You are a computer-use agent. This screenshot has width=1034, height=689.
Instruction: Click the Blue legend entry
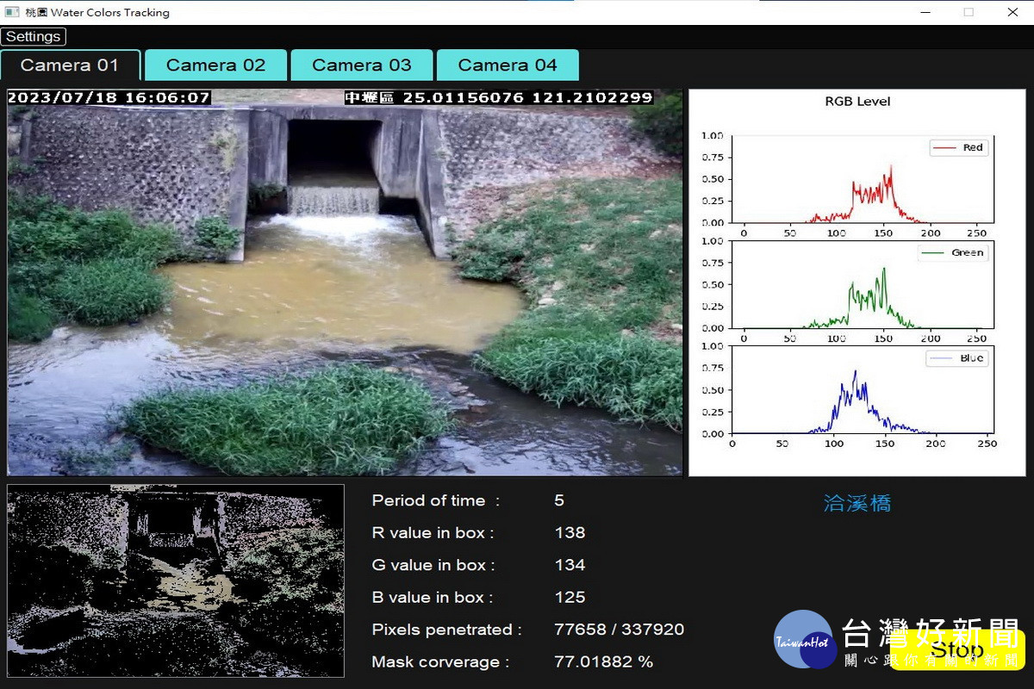pyautogui.click(x=956, y=358)
